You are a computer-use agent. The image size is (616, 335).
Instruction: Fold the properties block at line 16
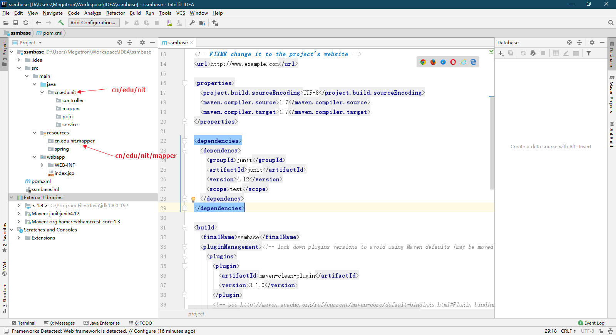(x=185, y=83)
